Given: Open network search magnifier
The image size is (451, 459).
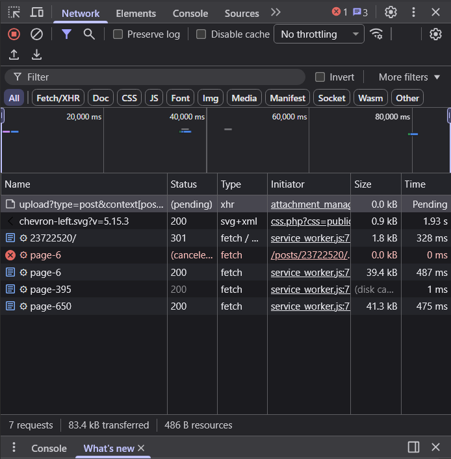Looking at the screenshot, I should [x=89, y=34].
